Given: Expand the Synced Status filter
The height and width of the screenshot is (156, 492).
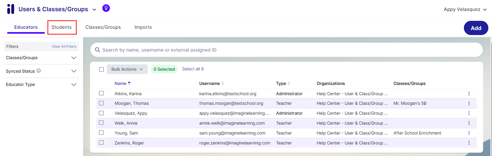Looking at the screenshot, I should point(41,71).
